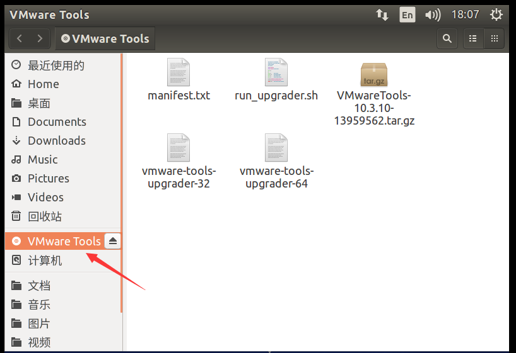Click the clock icon beside 最近使用的
Image resolution: width=516 pixels, height=353 pixels.
pyautogui.click(x=16, y=65)
